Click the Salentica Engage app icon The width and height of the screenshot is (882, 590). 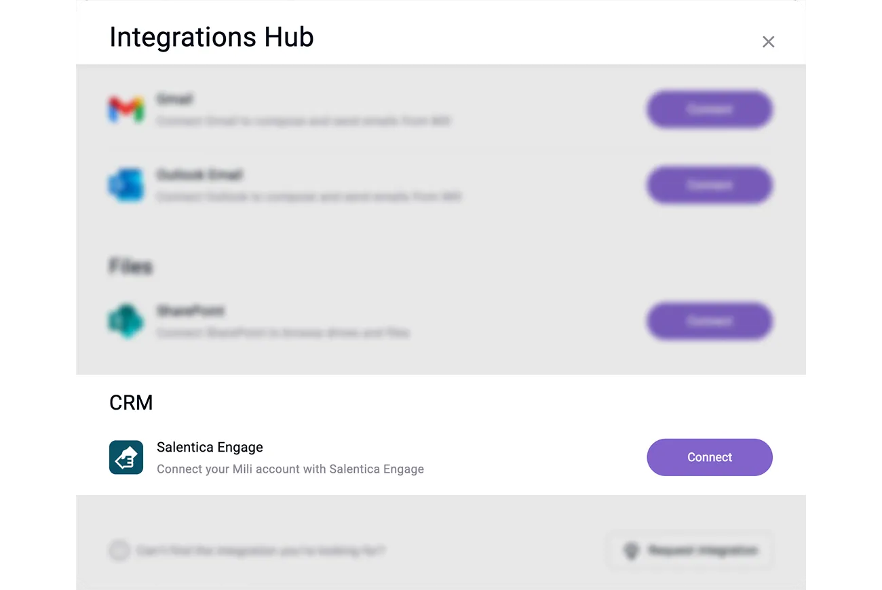pos(126,457)
